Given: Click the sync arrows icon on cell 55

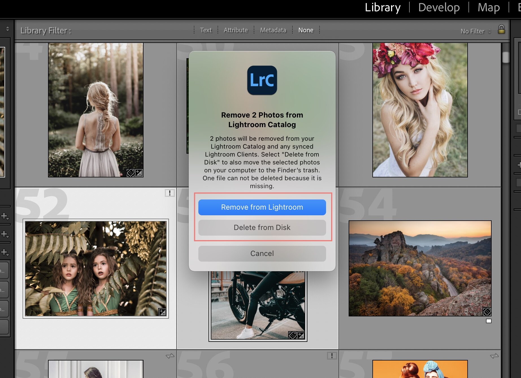Looking at the screenshot, I should coord(170,356).
